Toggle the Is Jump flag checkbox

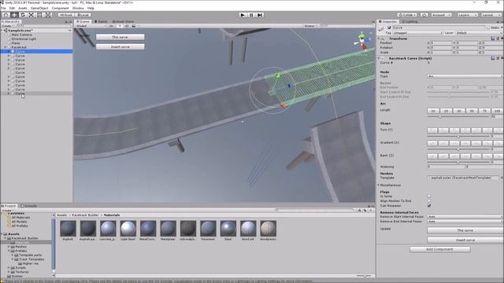coord(429,196)
